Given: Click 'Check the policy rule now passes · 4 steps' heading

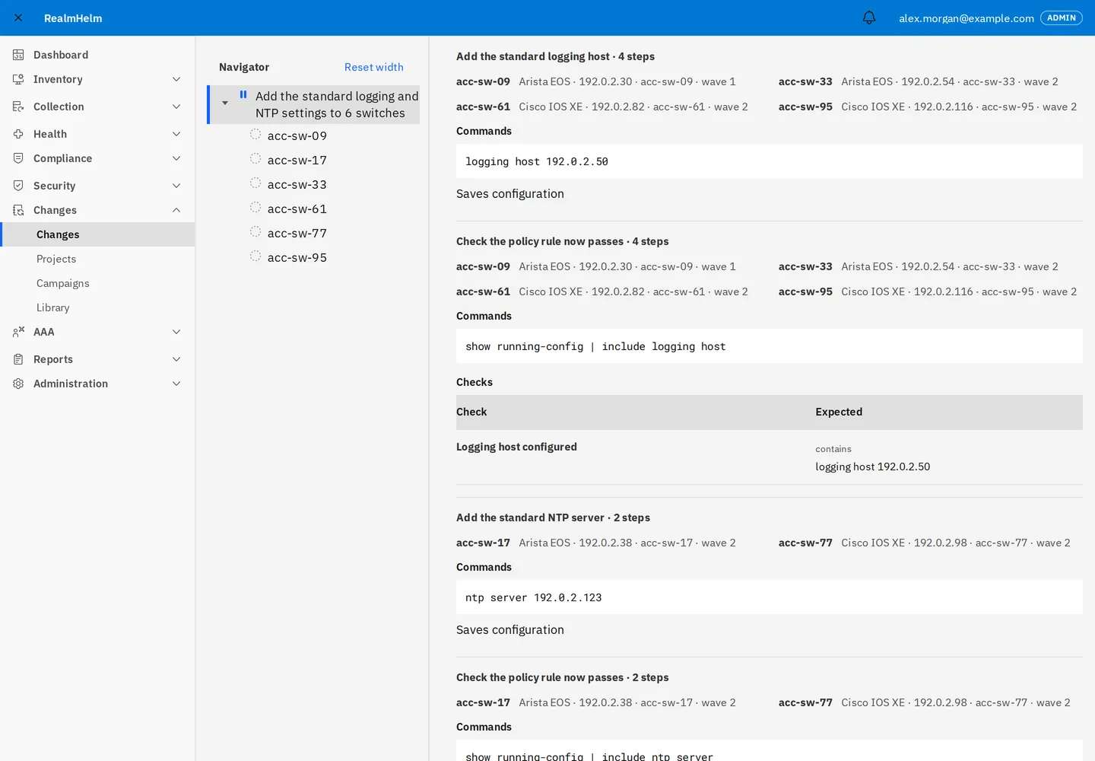Looking at the screenshot, I should (563, 241).
